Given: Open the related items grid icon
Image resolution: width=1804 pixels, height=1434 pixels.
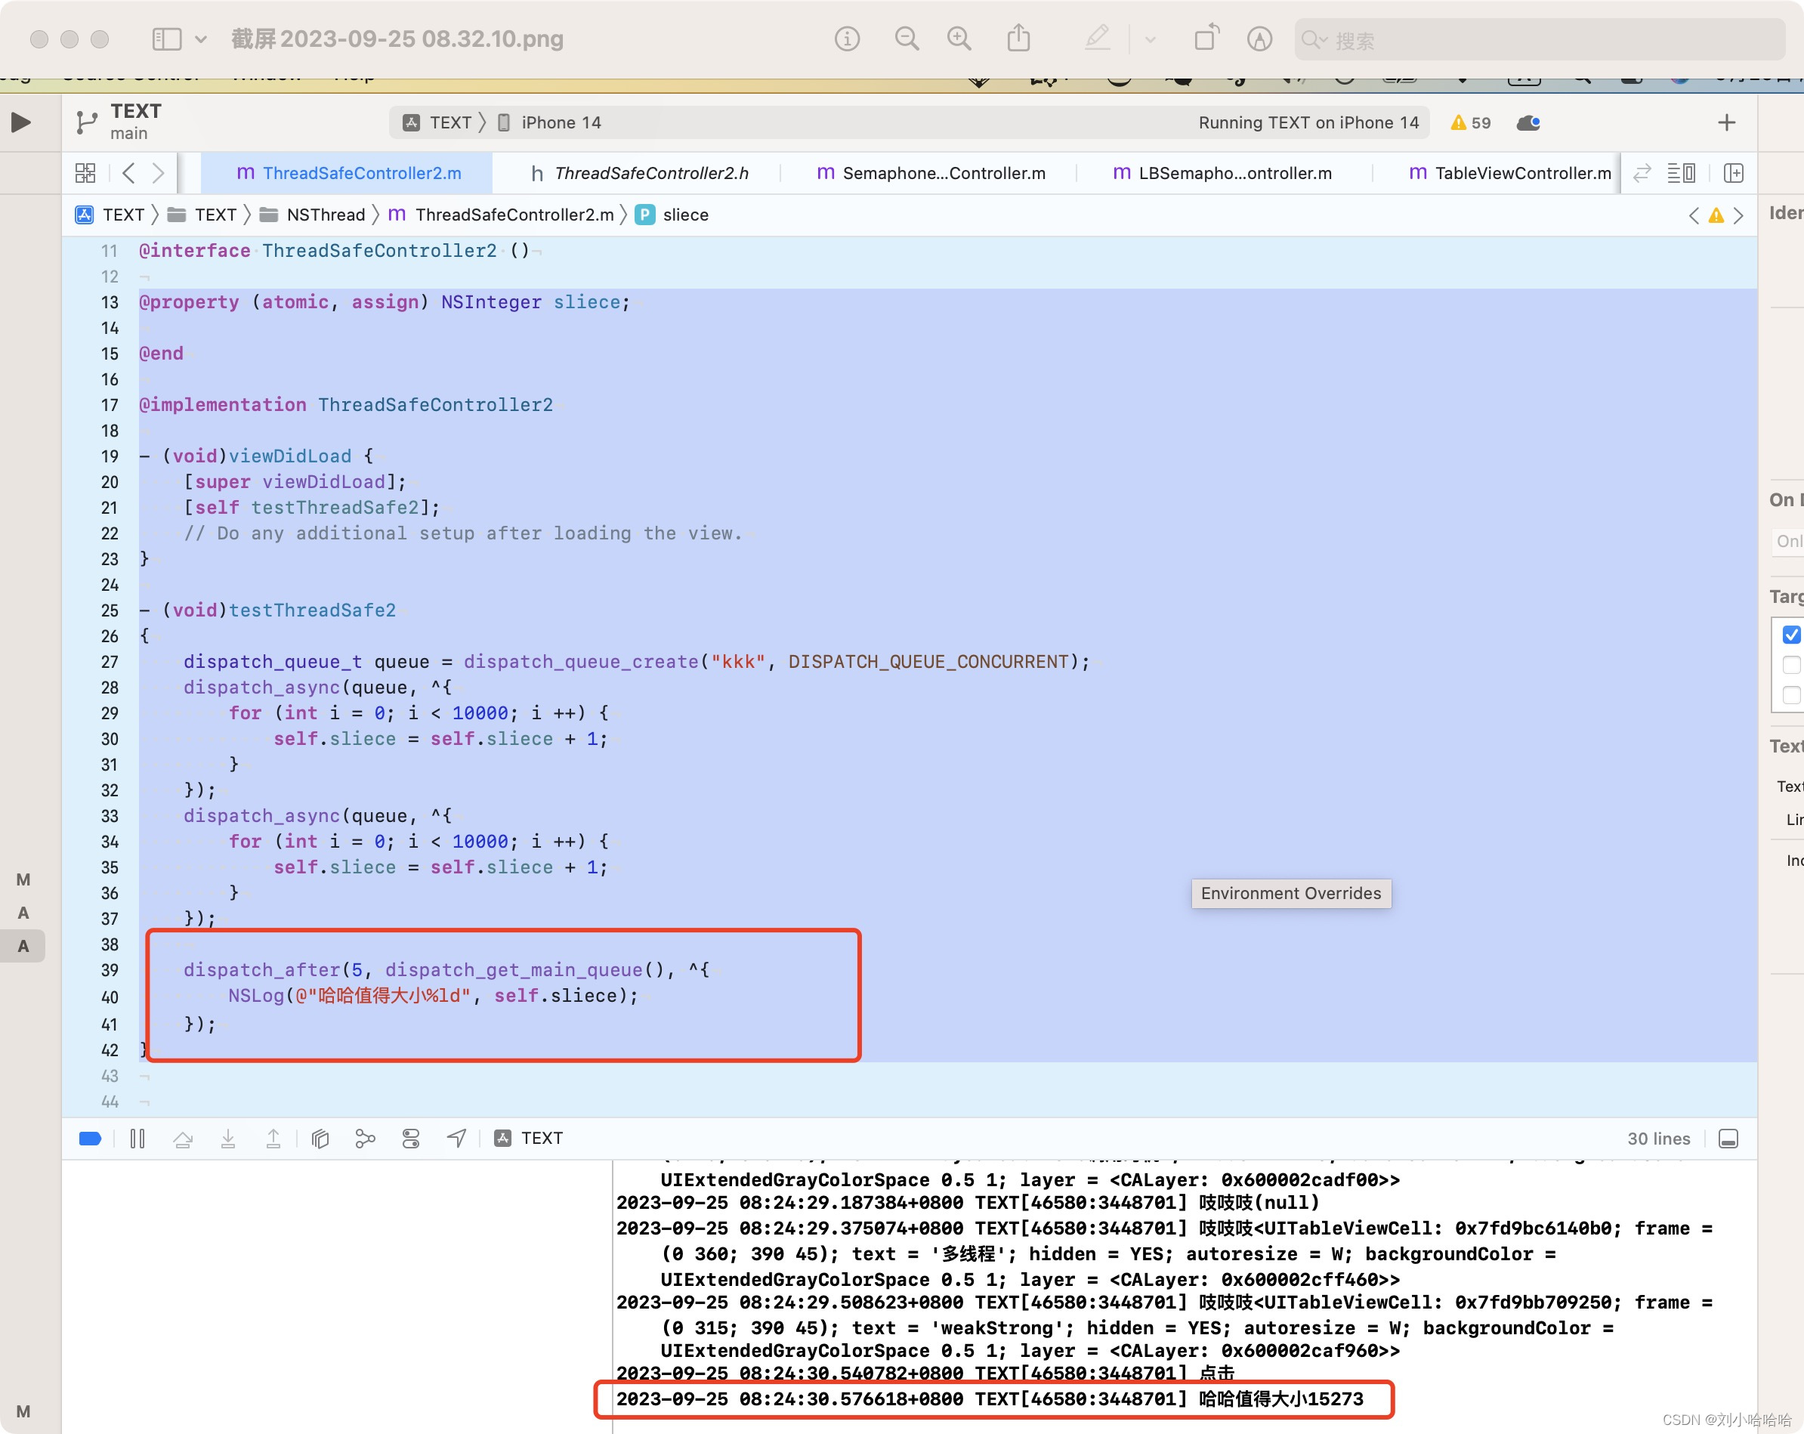Looking at the screenshot, I should 85,173.
